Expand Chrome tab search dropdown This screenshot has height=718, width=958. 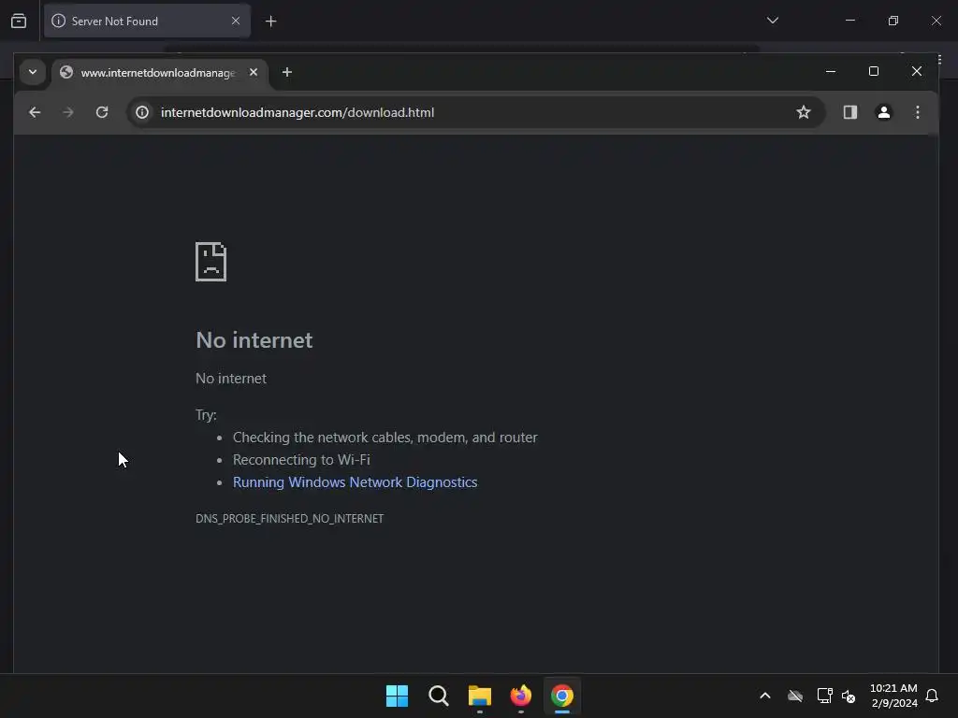pos(33,72)
